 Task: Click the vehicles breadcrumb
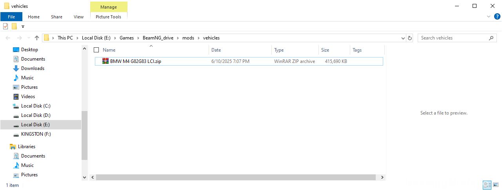pyautogui.click(x=211, y=38)
